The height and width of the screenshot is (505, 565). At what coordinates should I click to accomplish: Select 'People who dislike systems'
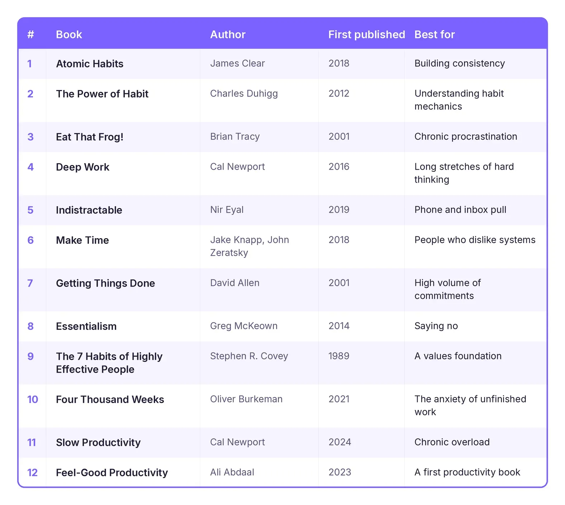pyautogui.click(x=475, y=240)
